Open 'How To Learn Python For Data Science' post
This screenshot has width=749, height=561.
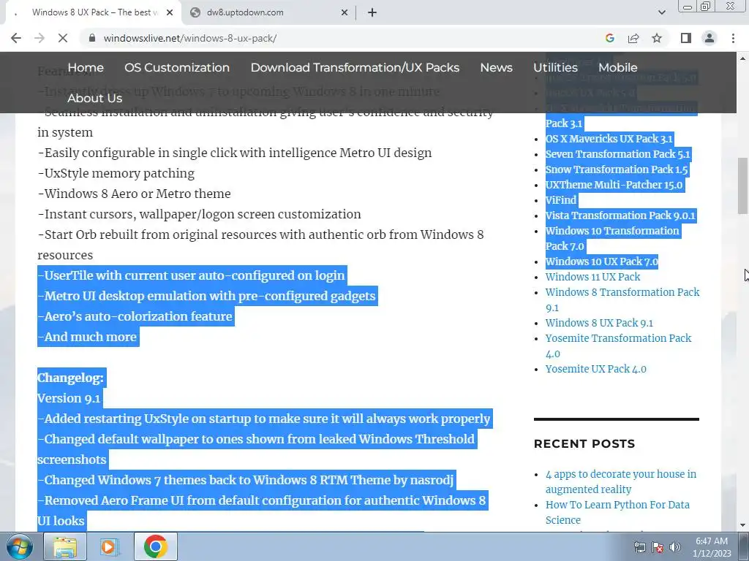pyautogui.click(x=617, y=512)
